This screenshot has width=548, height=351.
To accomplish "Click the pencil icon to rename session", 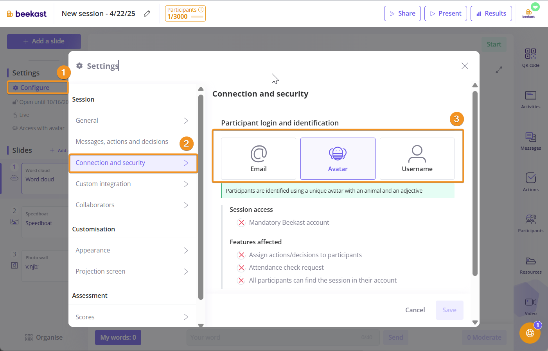I will [147, 14].
